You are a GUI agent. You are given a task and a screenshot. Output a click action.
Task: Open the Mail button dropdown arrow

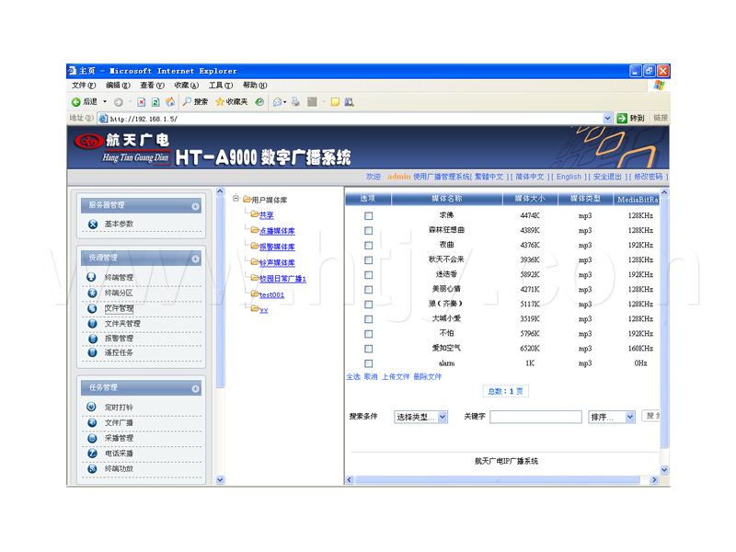tap(285, 102)
